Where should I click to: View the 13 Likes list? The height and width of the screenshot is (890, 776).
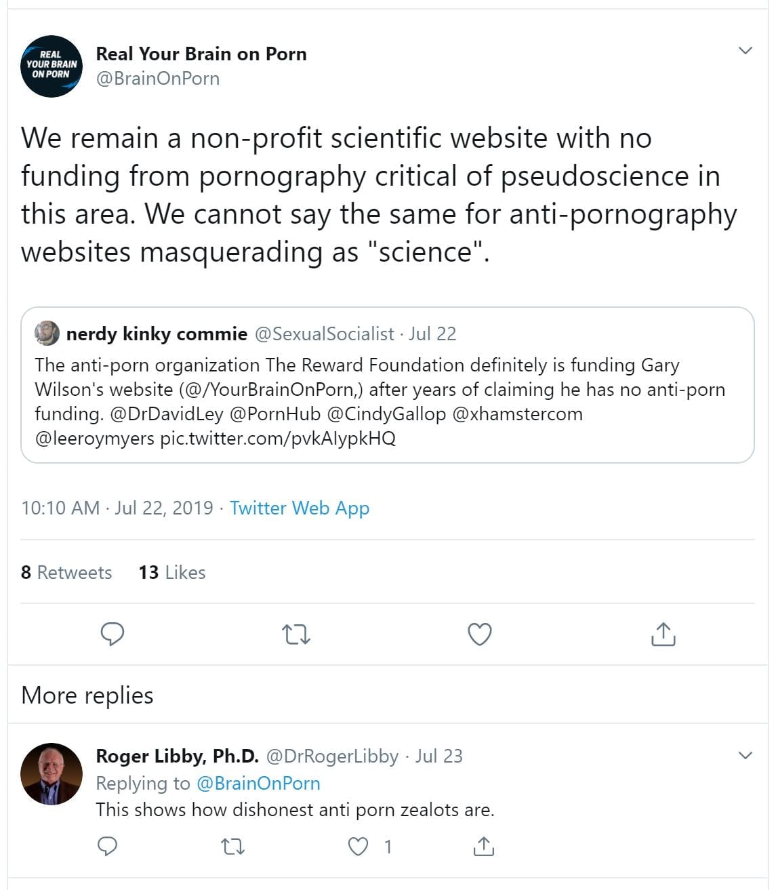[x=172, y=572]
